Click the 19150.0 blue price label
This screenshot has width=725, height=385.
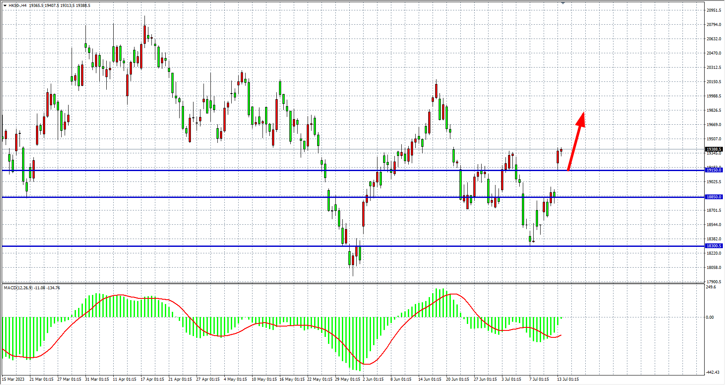pyautogui.click(x=714, y=170)
